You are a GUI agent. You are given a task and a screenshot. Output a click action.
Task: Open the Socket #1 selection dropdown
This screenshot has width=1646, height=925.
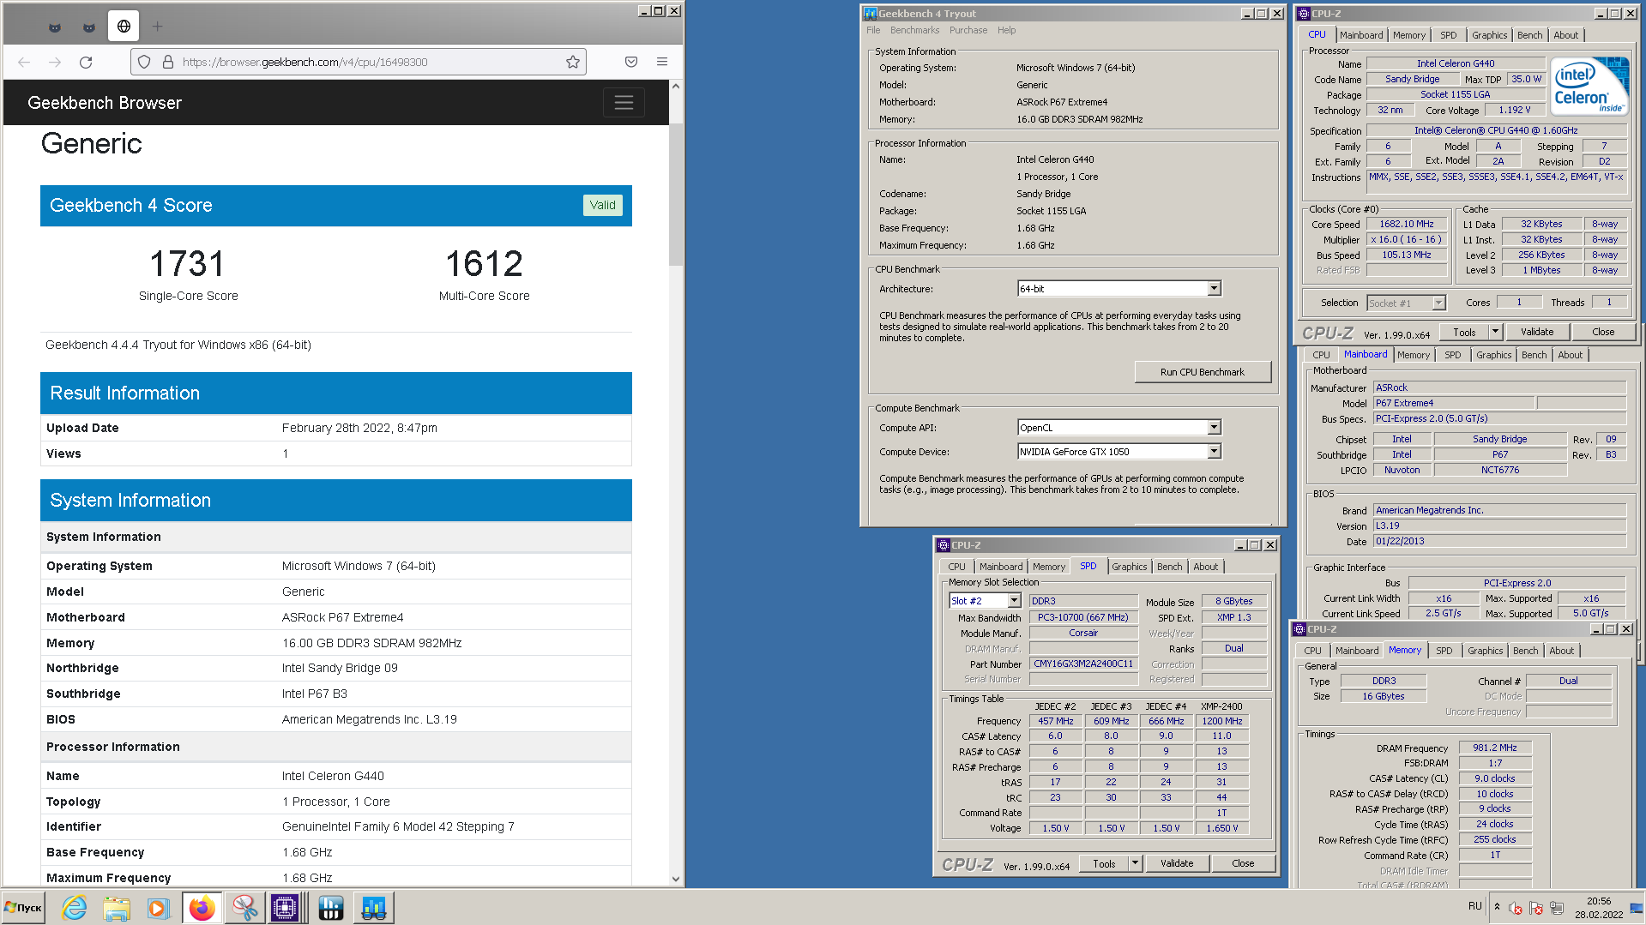[1438, 303]
